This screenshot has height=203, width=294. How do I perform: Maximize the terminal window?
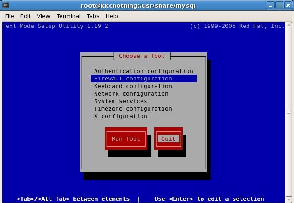pyautogui.click(x=279, y=5)
